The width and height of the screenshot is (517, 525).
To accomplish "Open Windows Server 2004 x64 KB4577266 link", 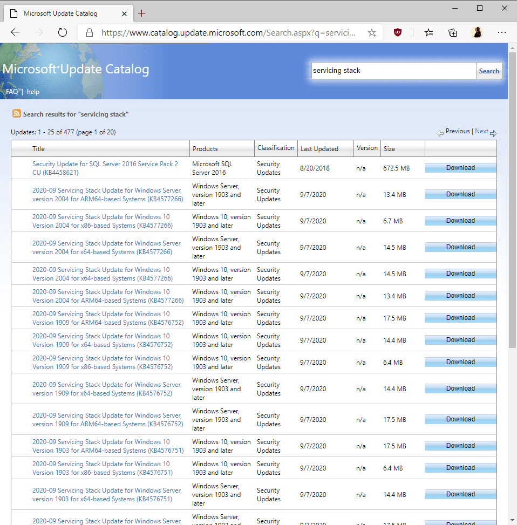I will click(x=107, y=248).
